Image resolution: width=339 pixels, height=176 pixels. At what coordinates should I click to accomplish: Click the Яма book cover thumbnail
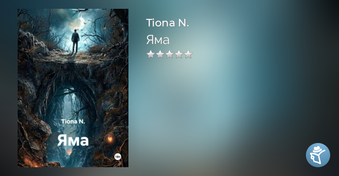pyautogui.click(x=73, y=88)
